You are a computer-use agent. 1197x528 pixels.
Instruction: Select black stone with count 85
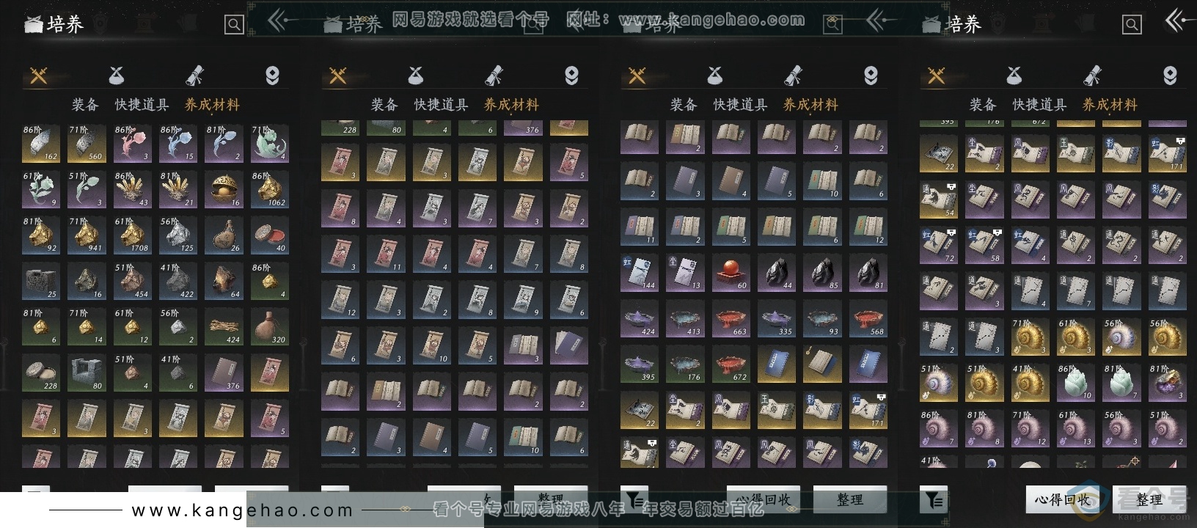pyautogui.click(x=822, y=273)
